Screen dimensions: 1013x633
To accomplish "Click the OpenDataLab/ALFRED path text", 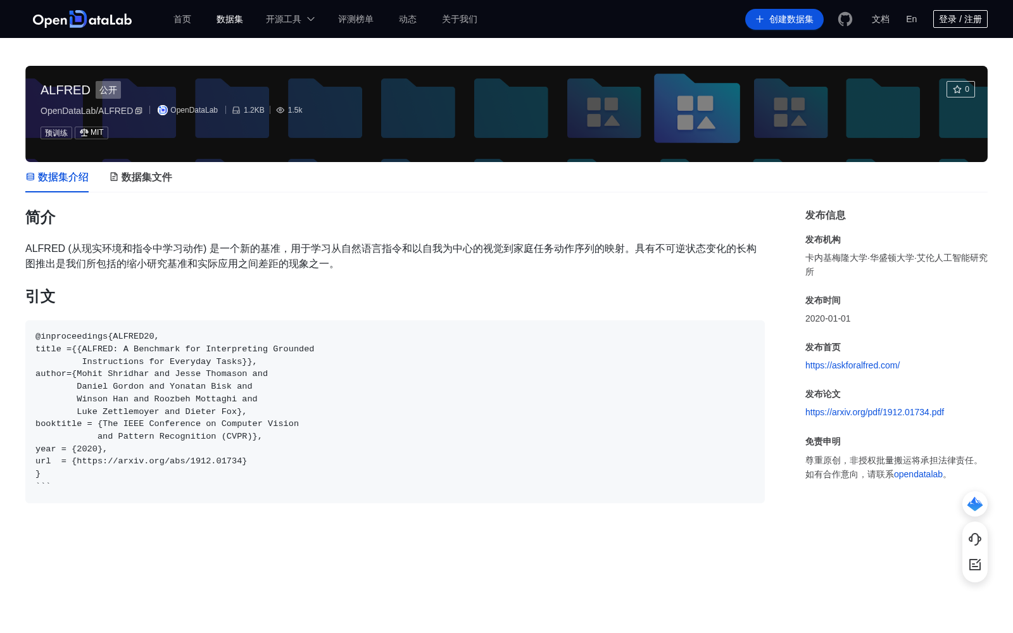I will click(x=87, y=111).
